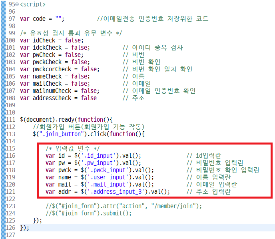Click "var pw = $('.pw_input').val();" code
This screenshot has height=239, width=275.
(93, 163)
